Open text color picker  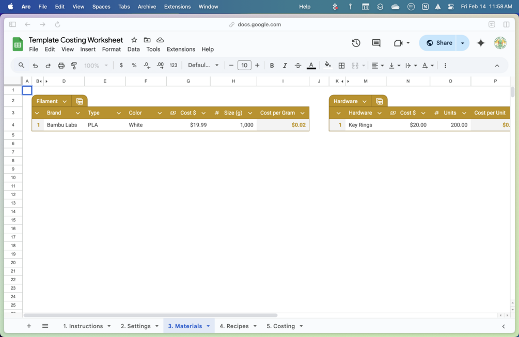(x=311, y=66)
